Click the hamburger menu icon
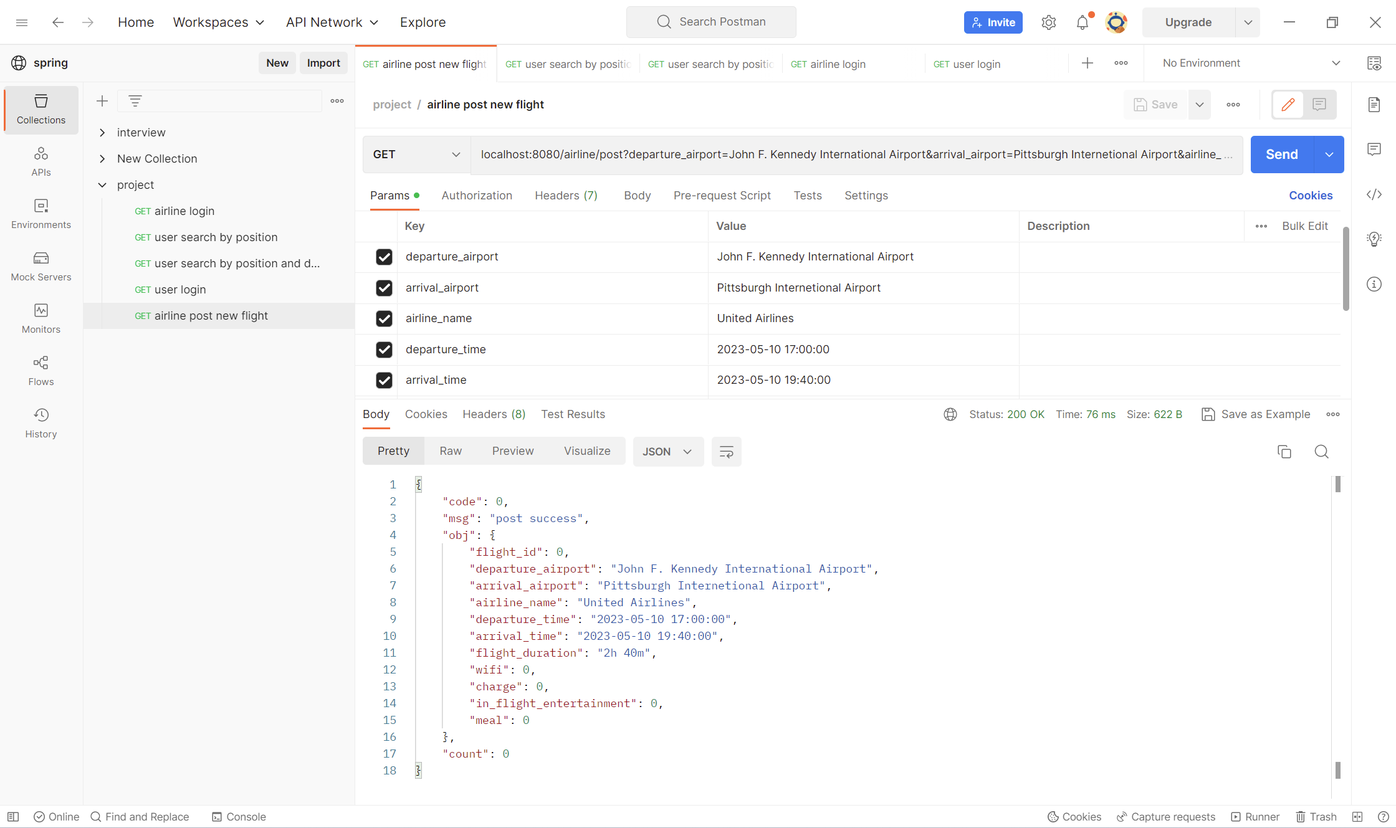The width and height of the screenshot is (1396, 828). tap(22, 22)
